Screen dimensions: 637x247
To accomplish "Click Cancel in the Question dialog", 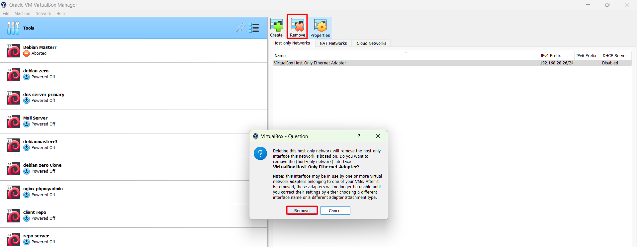I will pyautogui.click(x=335, y=210).
